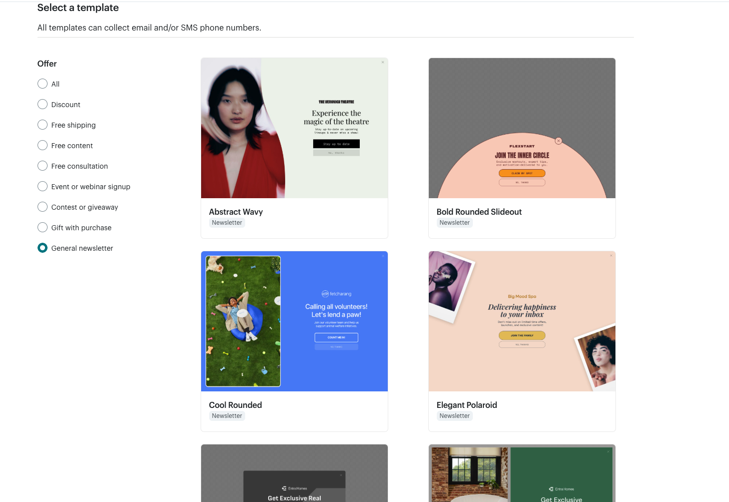Click 'Count me in' button in Cool Rounded preview
Screen dimensions: 729x502
pyautogui.click(x=336, y=337)
